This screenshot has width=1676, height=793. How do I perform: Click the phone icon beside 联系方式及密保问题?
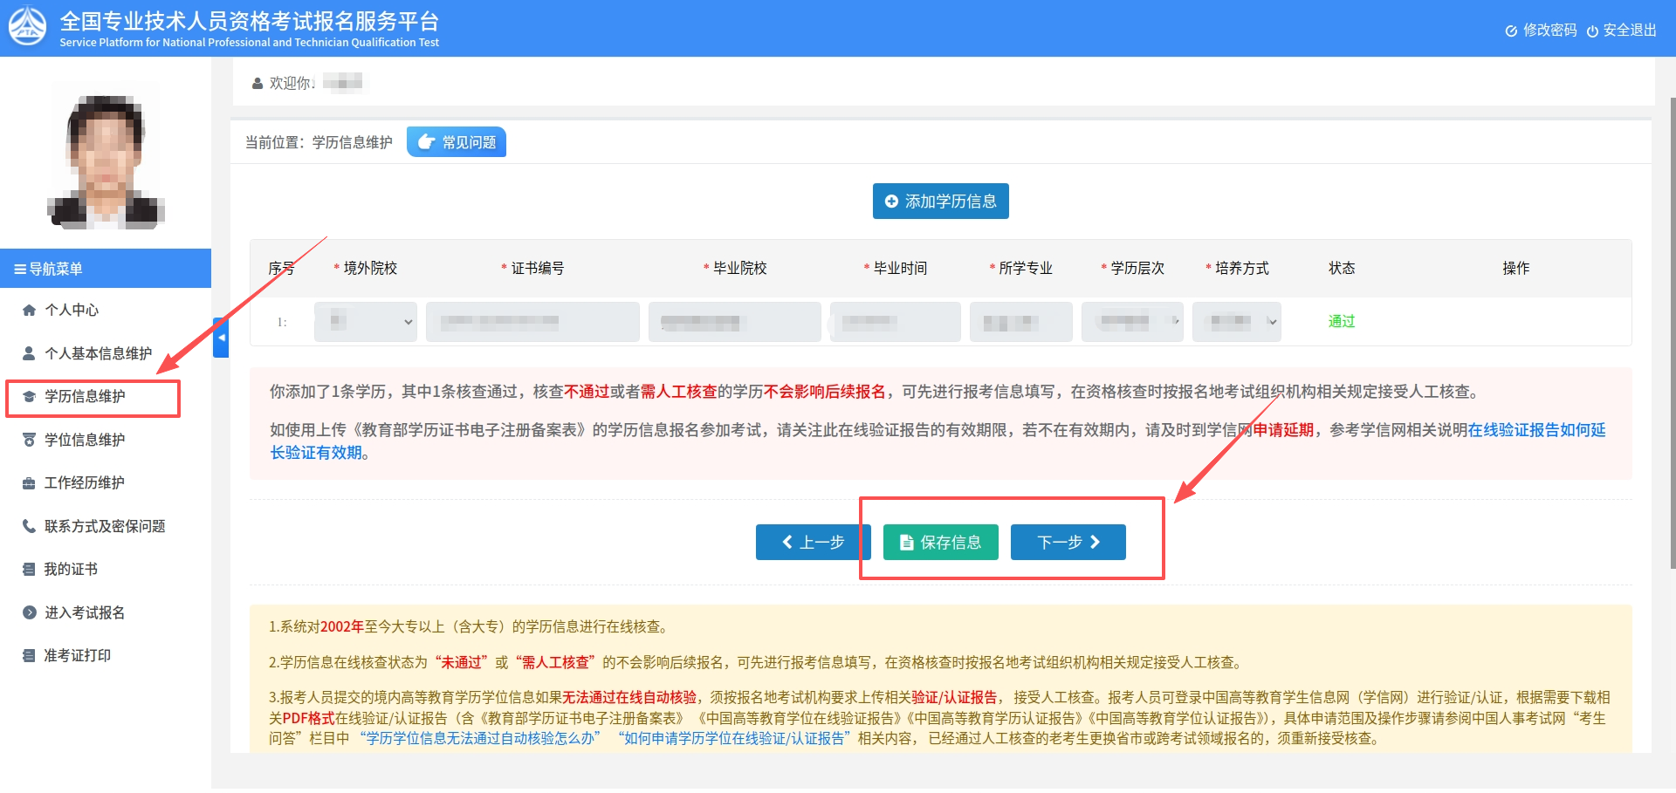(x=29, y=526)
